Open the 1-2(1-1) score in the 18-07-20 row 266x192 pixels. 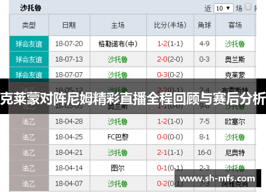tap(170, 43)
